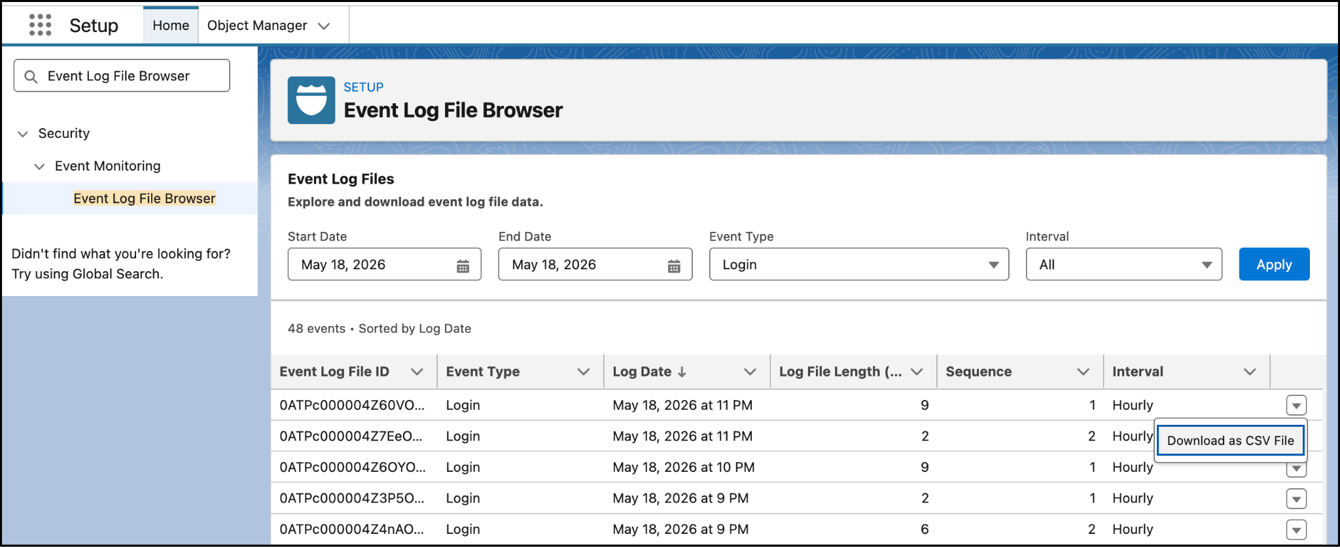Open the Object Manager tab dropdown chevron

click(324, 26)
